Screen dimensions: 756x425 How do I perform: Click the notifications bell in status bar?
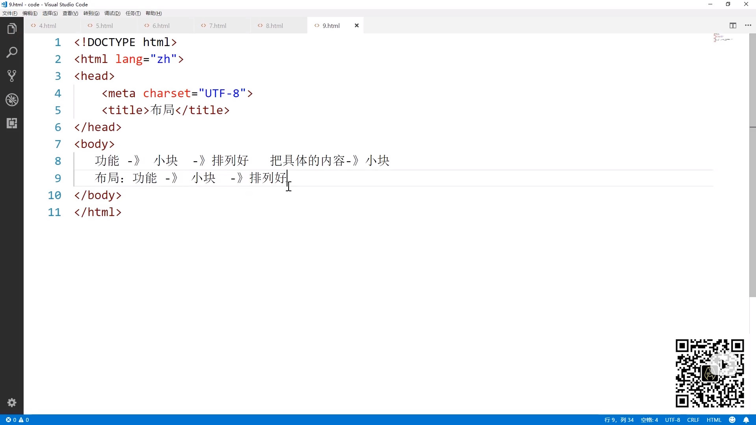click(x=746, y=420)
